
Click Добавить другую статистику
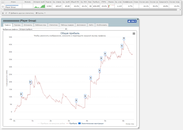[21, 13]
